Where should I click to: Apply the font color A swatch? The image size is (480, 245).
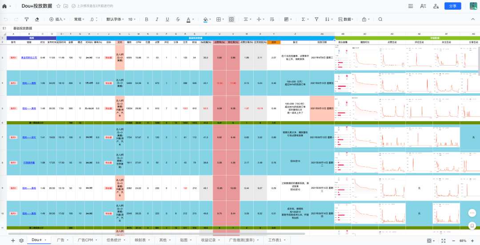[188, 20]
